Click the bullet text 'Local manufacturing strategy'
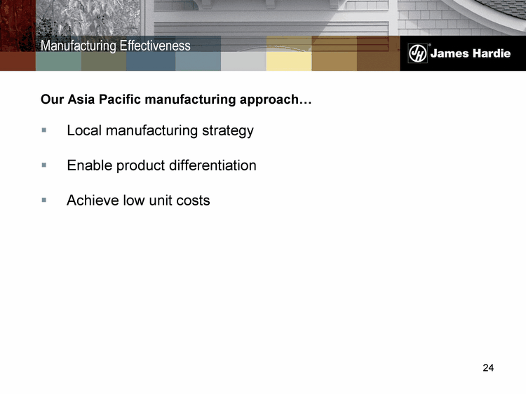 (x=160, y=131)
